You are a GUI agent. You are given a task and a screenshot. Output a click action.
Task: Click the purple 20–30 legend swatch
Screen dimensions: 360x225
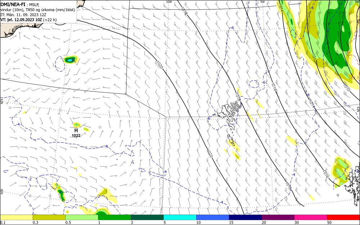(x=278, y=217)
